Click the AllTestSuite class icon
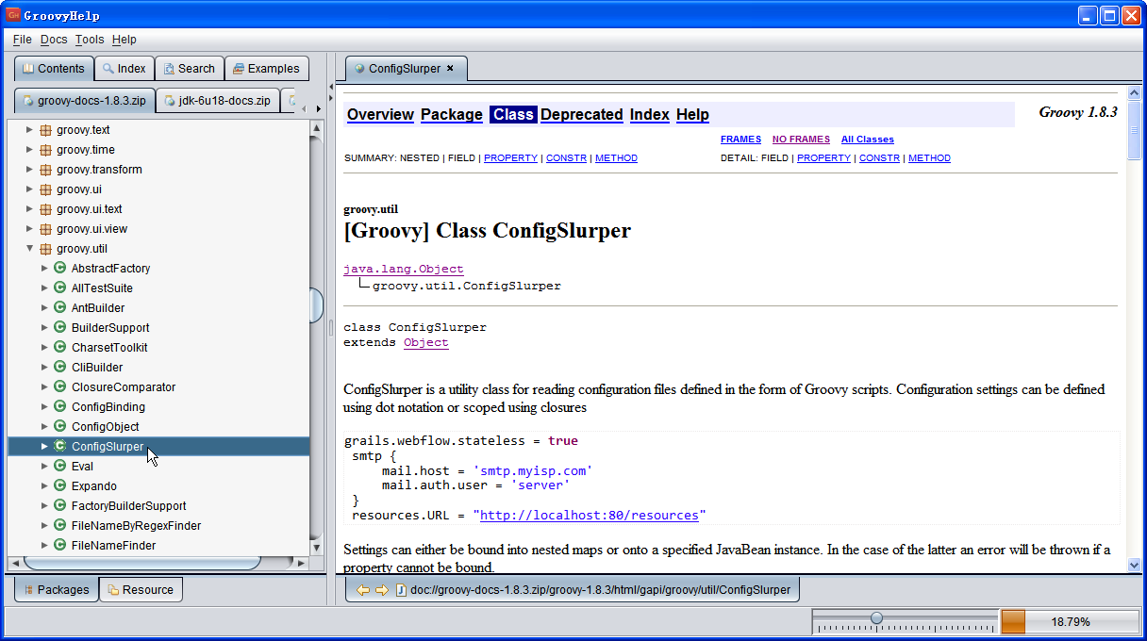1147x641 pixels. pyautogui.click(x=60, y=288)
